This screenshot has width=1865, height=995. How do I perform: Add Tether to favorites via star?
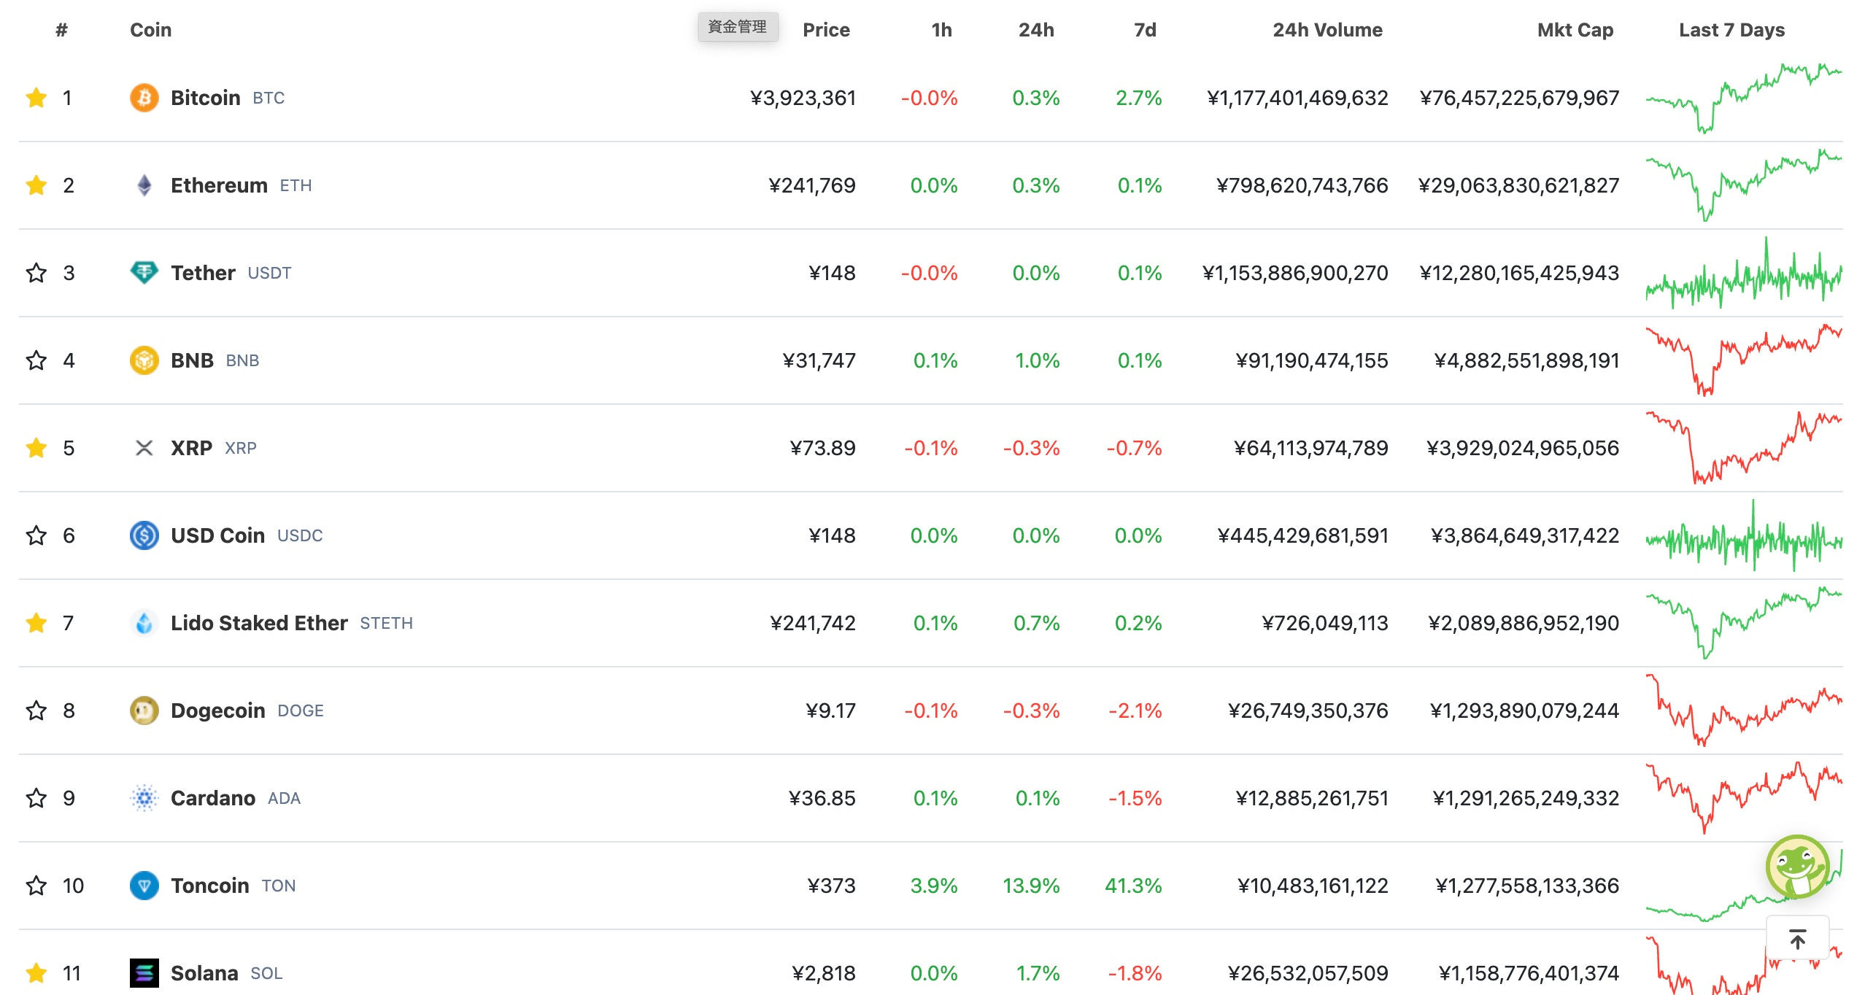coord(36,273)
